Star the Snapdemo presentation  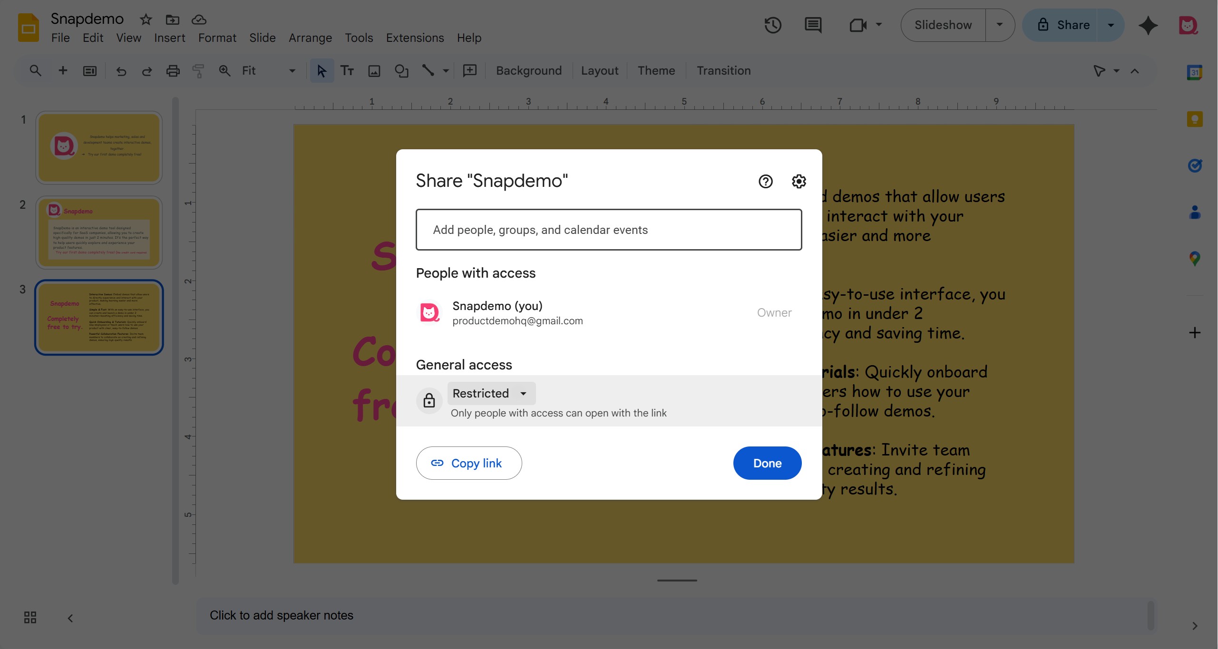coord(146,19)
